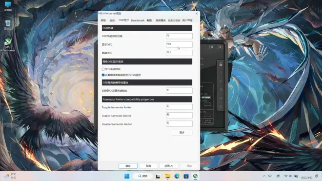Click the Toggle OSD hotkey field showing F9
This screenshot has height=181, width=322.
179,36
